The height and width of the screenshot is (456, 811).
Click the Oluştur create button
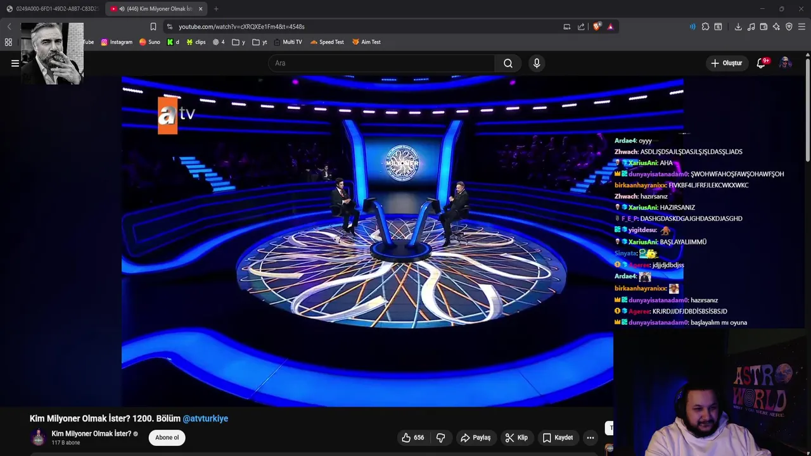tap(726, 63)
